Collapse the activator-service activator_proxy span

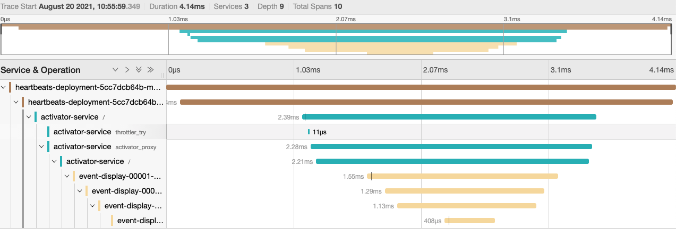tap(42, 146)
